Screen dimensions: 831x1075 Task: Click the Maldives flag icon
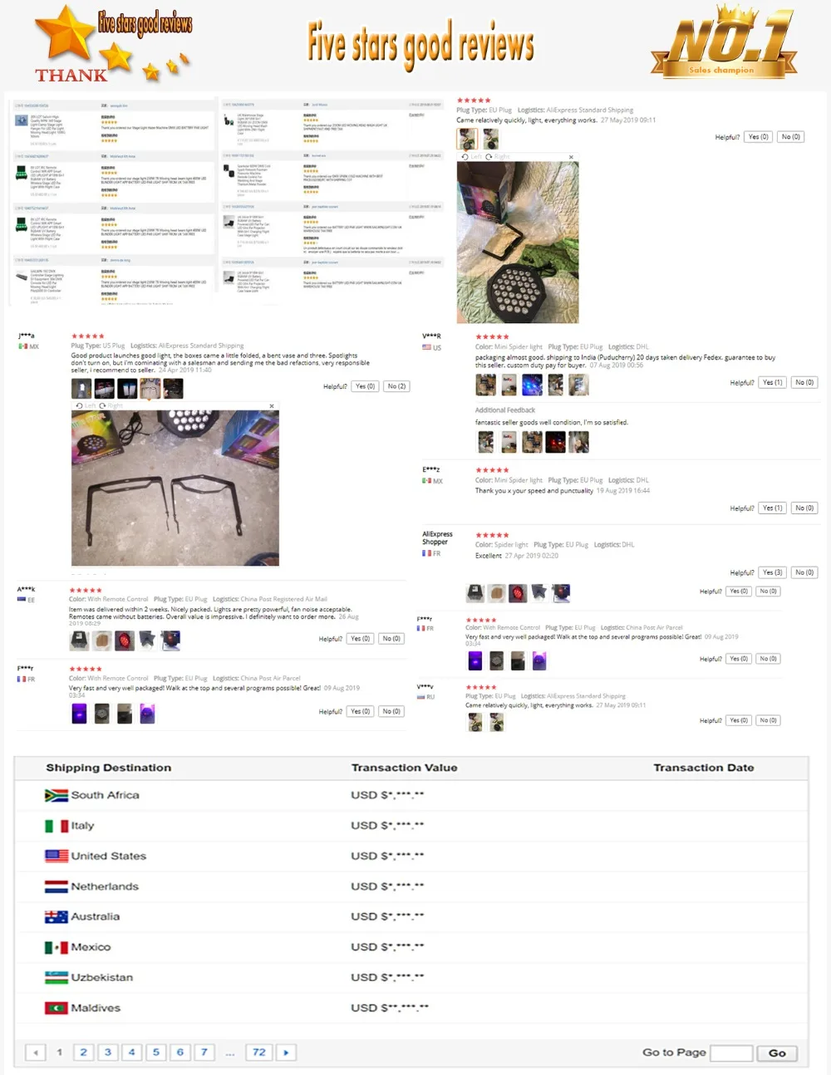coord(57,1009)
